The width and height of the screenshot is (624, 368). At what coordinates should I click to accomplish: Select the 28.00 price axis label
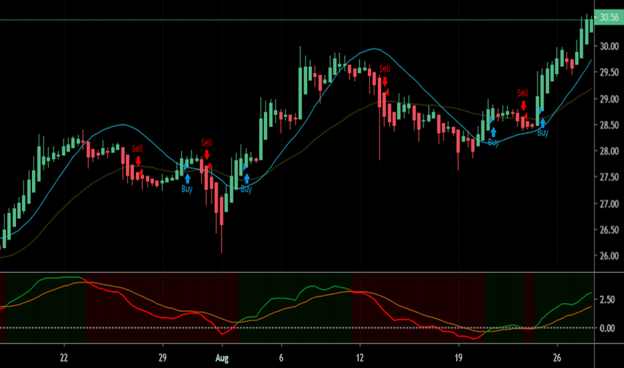click(x=609, y=151)
